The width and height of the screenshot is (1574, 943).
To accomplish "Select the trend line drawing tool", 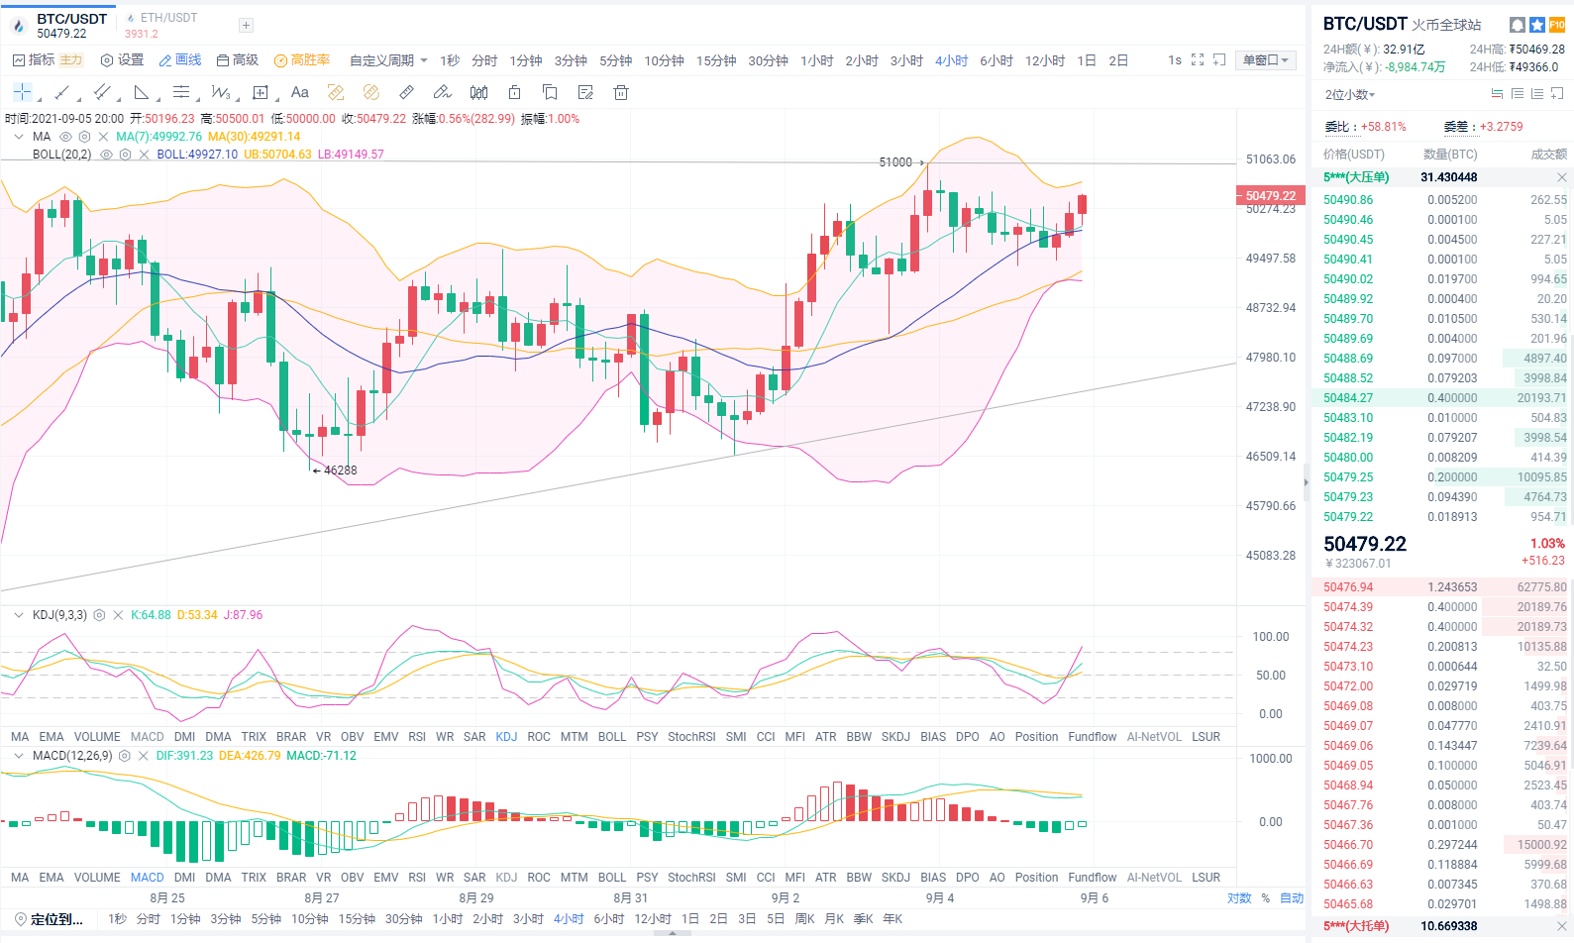I will pyautogui.click(x=61, y=92).
